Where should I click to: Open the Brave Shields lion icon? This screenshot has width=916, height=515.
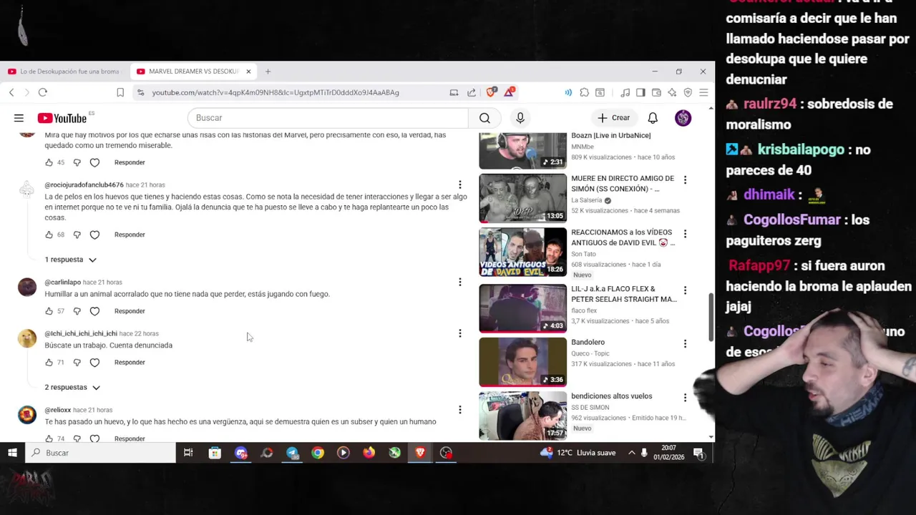pyautogui.click(x=491, y=92)
